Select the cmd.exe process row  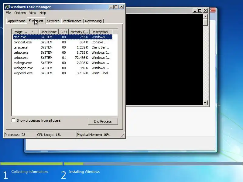(63, 37)
